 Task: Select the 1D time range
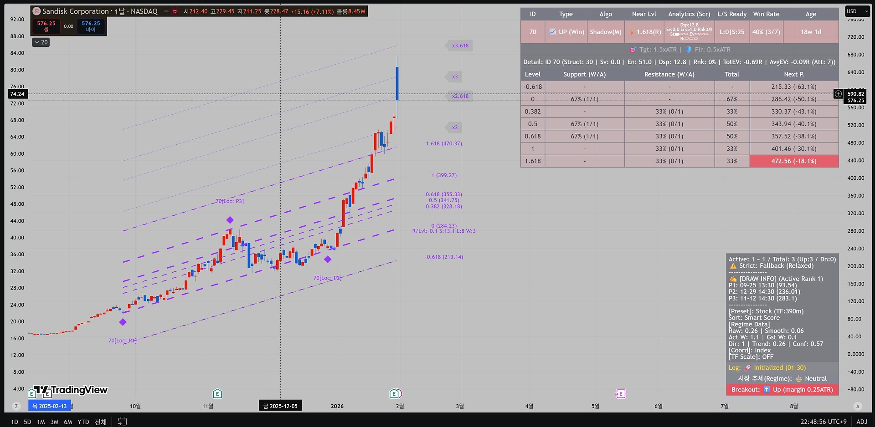pos(15,422)
